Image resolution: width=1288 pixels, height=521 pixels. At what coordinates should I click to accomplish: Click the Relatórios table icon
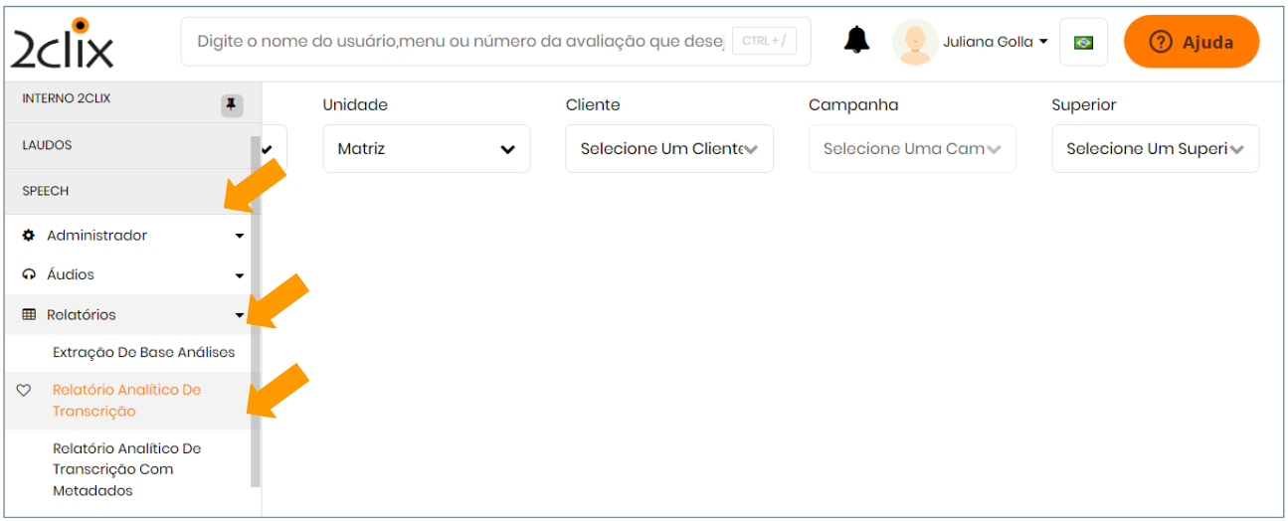click(x=29, y=315)
